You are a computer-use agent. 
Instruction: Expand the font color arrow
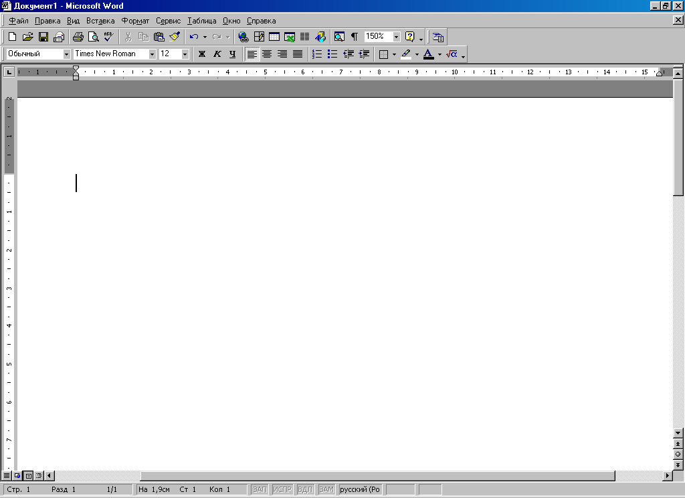coord(439,54)
